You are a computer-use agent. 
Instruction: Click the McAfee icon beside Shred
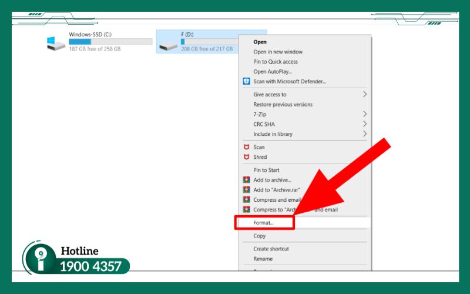[x=247, y=157]
